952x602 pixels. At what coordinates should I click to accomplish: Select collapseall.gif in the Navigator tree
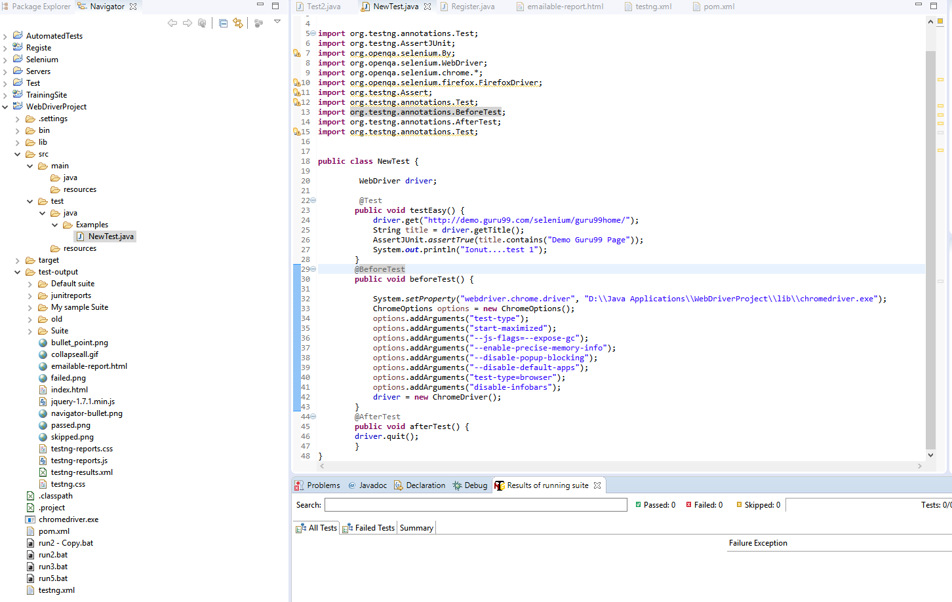[x=75, y=354]
